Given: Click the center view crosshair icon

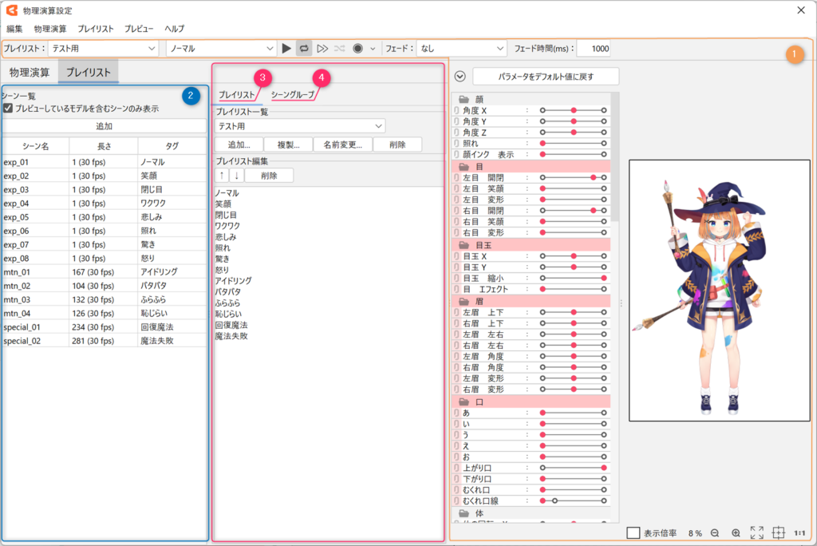Looking at the screenshot, I should [779, 532].
